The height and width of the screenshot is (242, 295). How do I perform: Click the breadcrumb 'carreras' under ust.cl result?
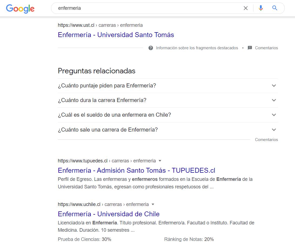107,25
